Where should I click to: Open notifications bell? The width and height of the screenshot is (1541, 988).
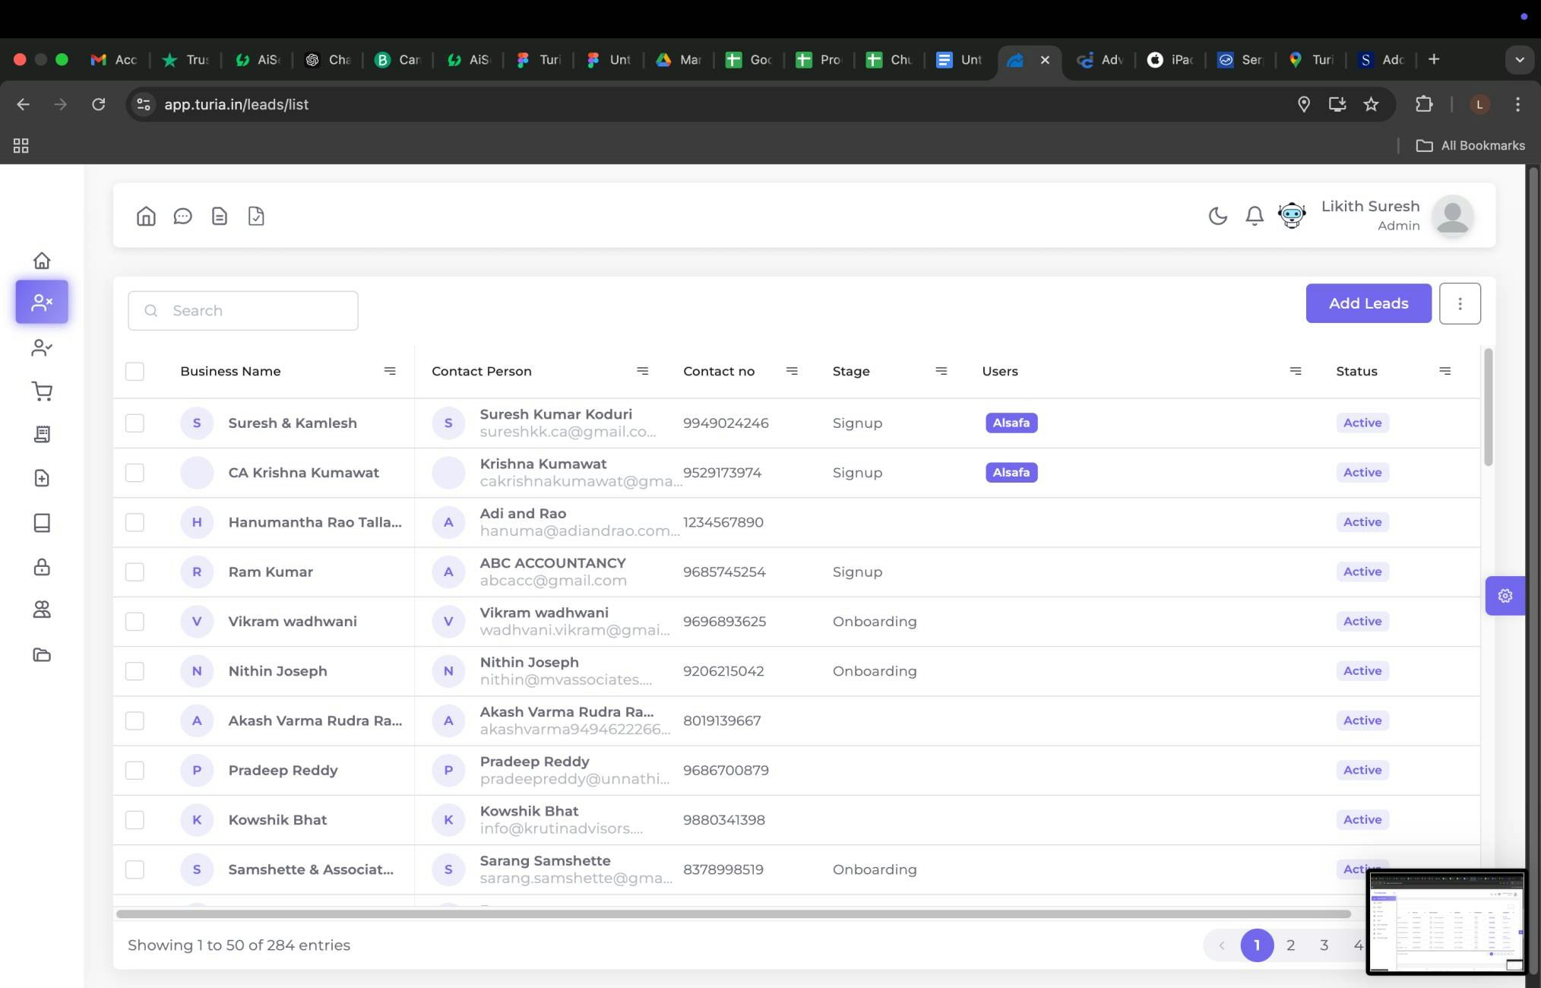(1255, 216)
